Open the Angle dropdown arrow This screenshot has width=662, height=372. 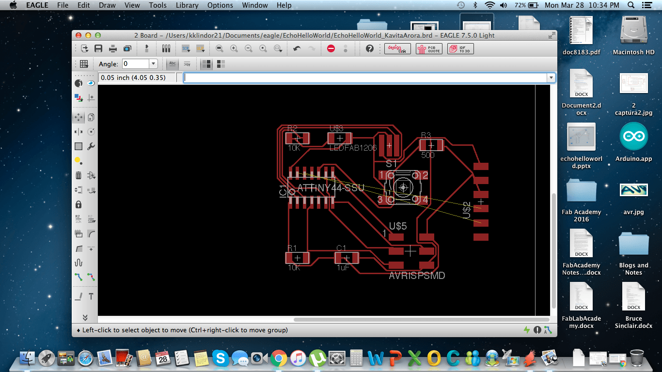tap(154, 64)
